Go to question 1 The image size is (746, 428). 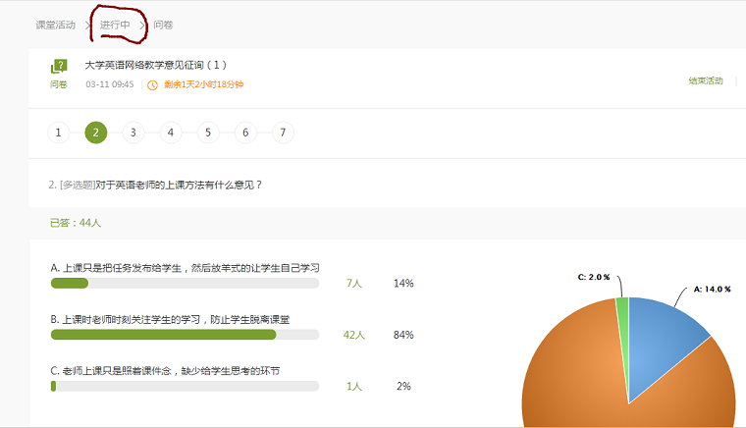[x=59, y=133]
